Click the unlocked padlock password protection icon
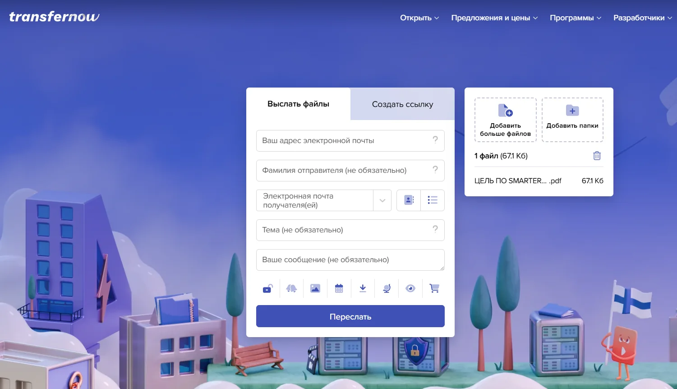Image resolution: width=677 pixels, height=389 pixels. (267, 288)
